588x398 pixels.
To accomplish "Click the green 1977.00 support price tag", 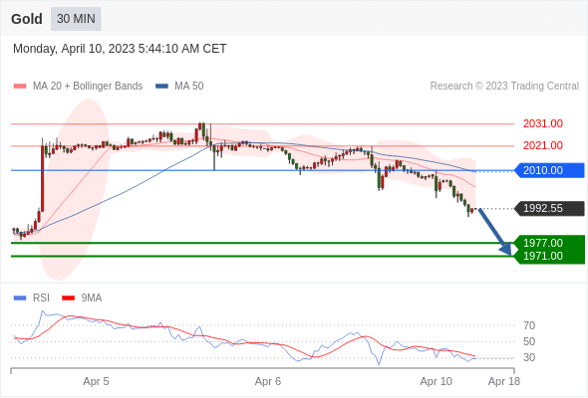I will pyautogui.click(x=550, y=243).
